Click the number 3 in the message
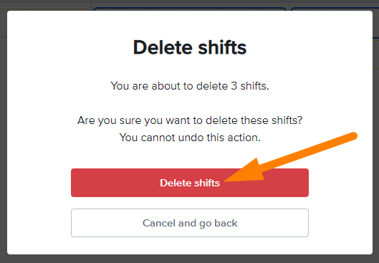379x263 pixels. 234,86
